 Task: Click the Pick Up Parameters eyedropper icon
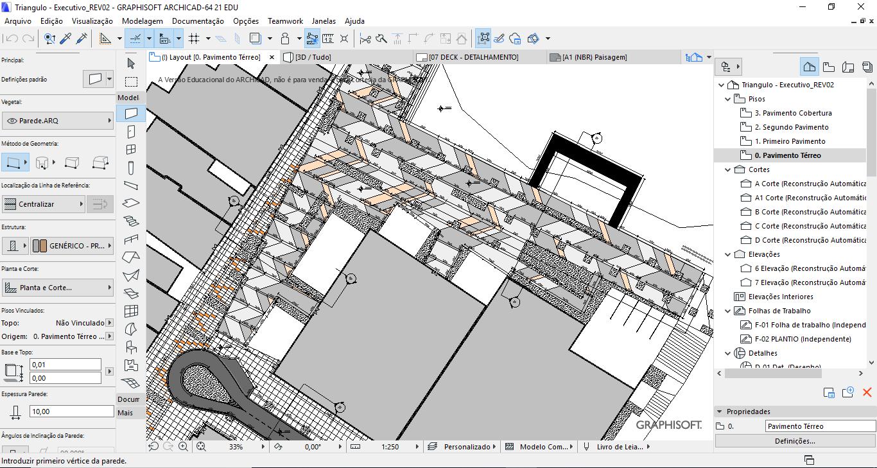[x=65, y=39]
